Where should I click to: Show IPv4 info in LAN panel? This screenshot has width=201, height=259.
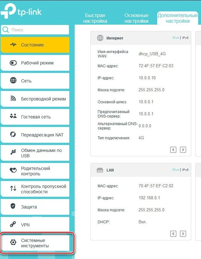point(175,170)
